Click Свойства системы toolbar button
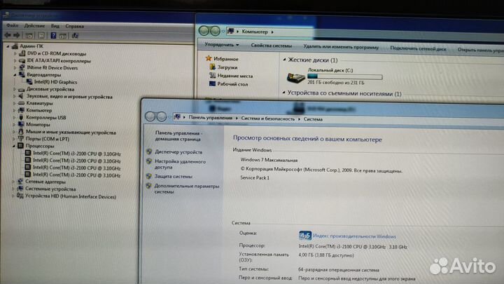Viewport: 504px width, 284px height. click(x=272, y=46)
